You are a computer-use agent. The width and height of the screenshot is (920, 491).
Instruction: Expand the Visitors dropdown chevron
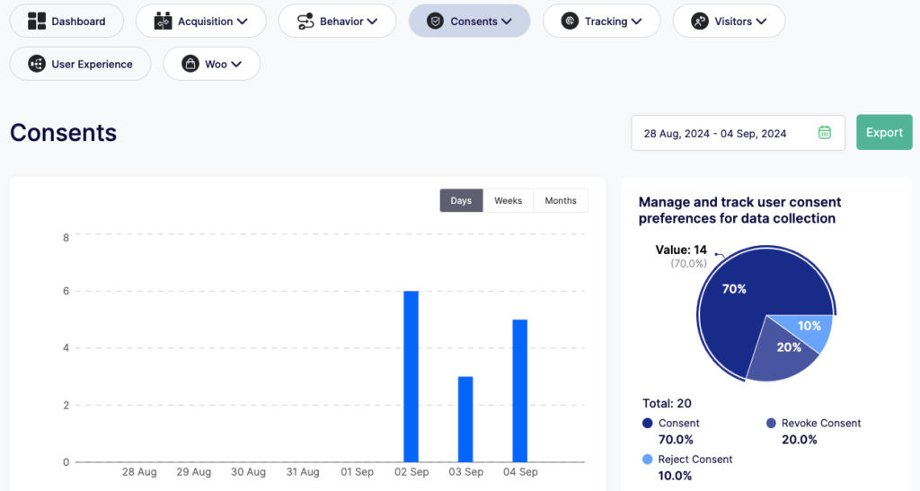(x=761, y=22)
